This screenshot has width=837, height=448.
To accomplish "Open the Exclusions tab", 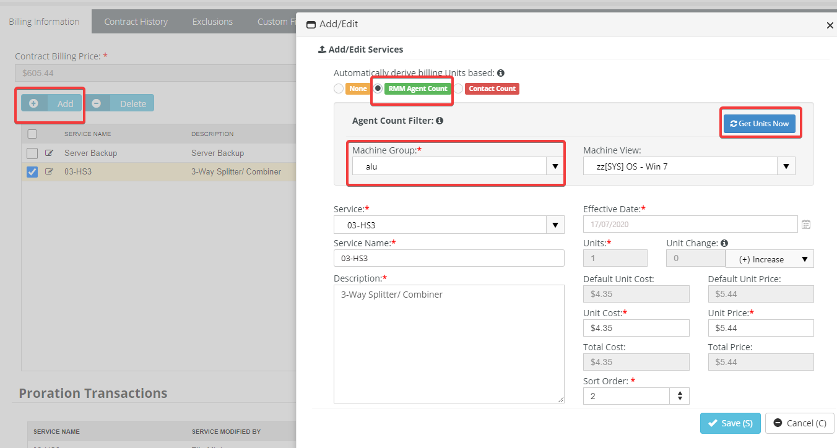I will (x=212, y=22).
